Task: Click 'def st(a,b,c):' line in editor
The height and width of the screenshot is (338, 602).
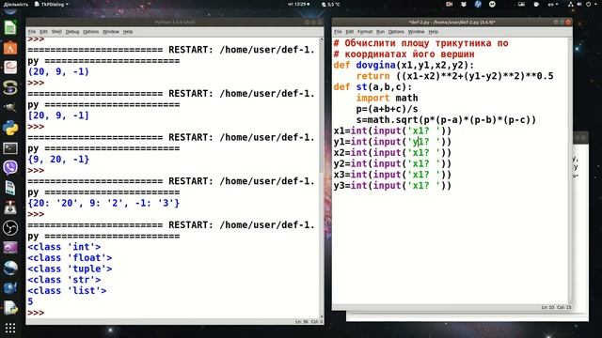Action: point(372,87)
